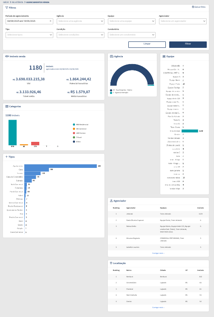The width and height of the screenshot is (214, 317).
Task: Click the Filtros funnel icon
Action: (7, 8)
